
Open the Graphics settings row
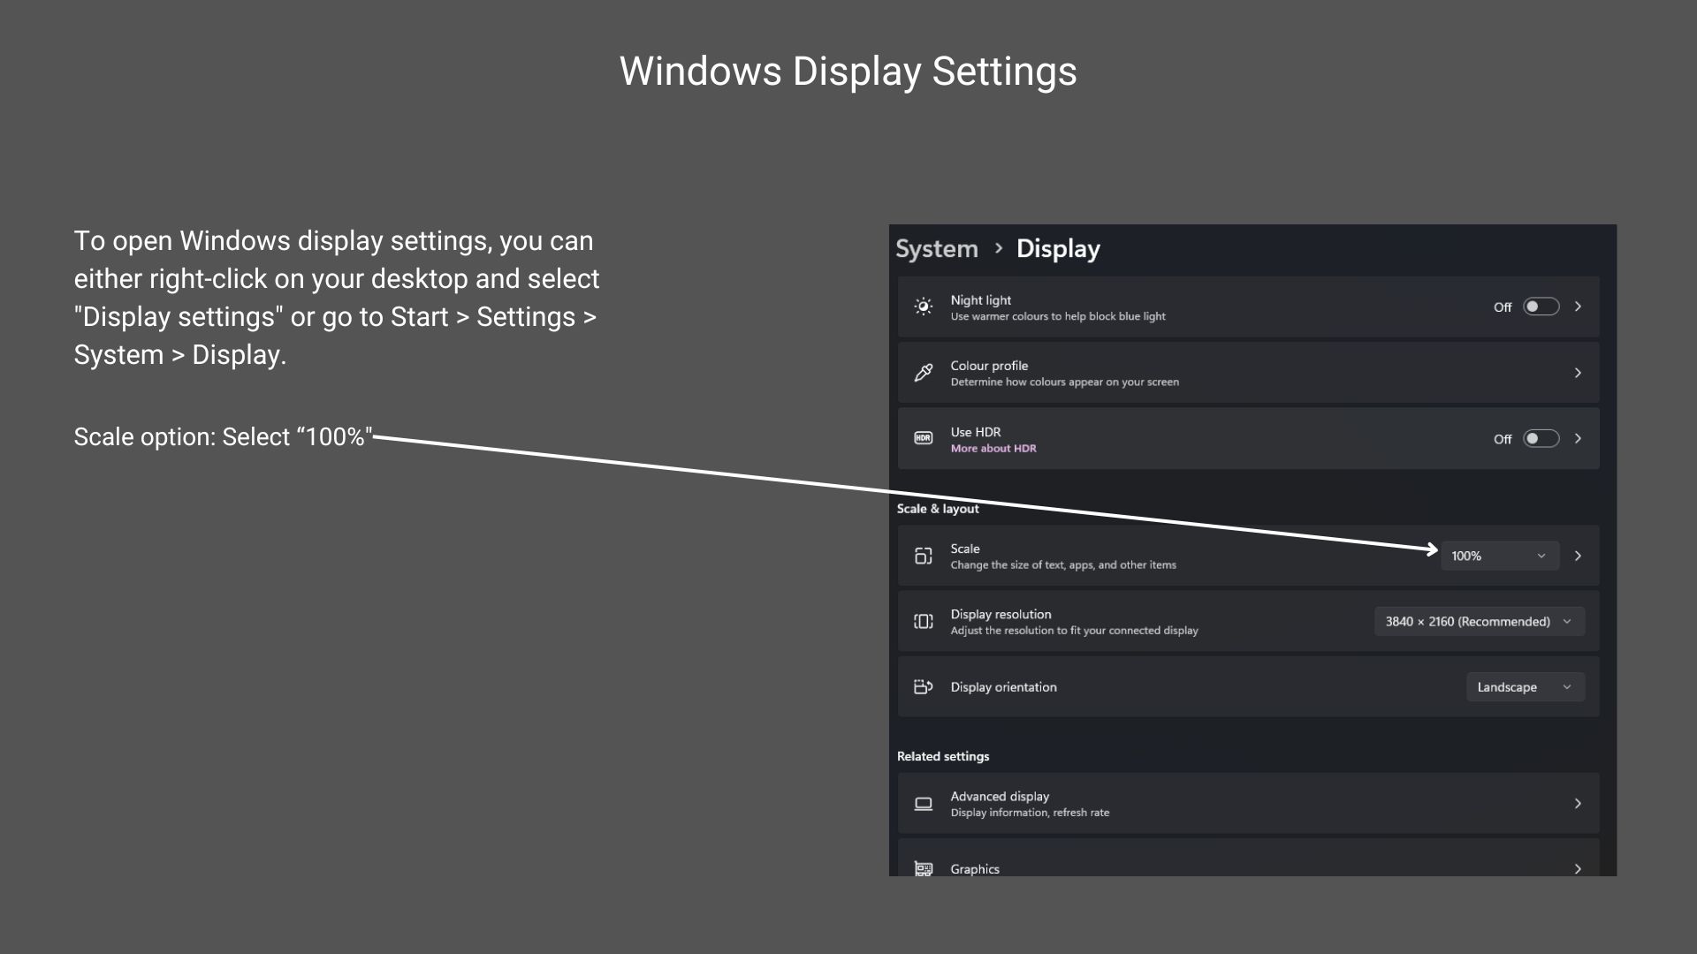(1248, 859)
